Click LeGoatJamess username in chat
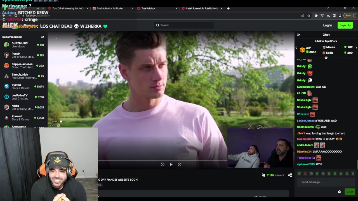358x201 pixels. click(x=307, y=121)
